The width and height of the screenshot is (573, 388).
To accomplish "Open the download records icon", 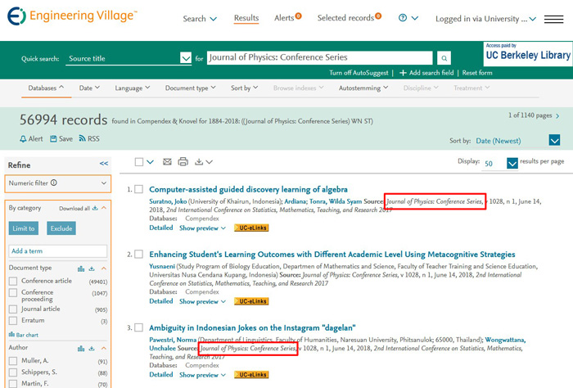I will [199, 162].
